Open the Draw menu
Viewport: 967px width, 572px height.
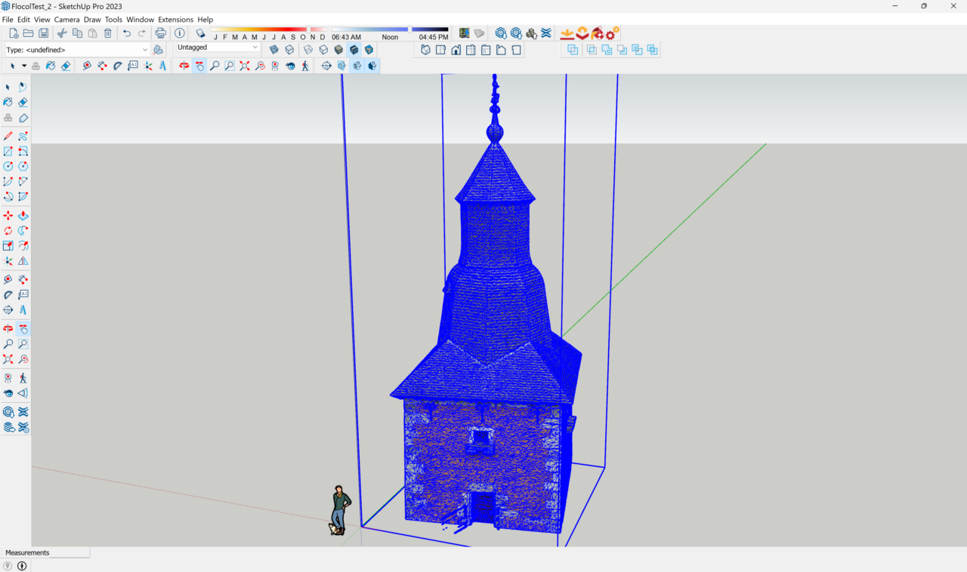coord(92,20)
